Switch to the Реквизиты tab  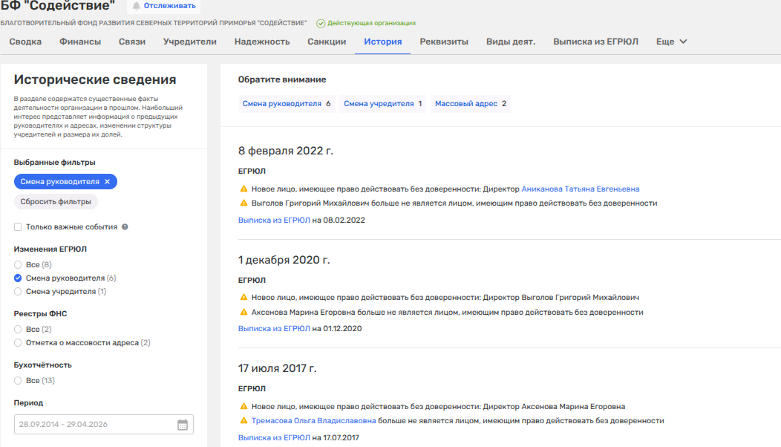click(444, 42)
